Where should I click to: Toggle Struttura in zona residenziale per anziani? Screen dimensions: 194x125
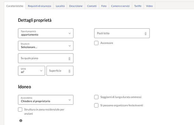coord(20,109)
